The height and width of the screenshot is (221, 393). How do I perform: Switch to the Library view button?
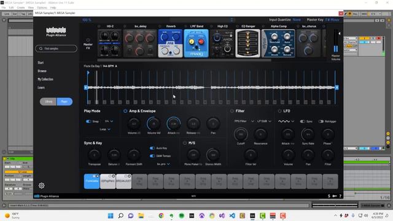(x=48, y=101)
